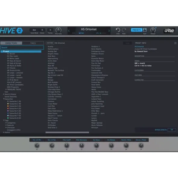Open the 08 Drums & Hits folder

14,70
